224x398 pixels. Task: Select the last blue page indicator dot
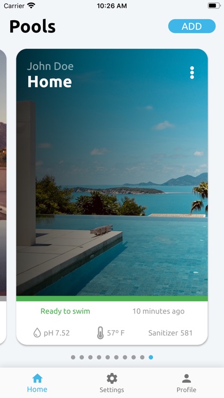click(x=151, y=357)
